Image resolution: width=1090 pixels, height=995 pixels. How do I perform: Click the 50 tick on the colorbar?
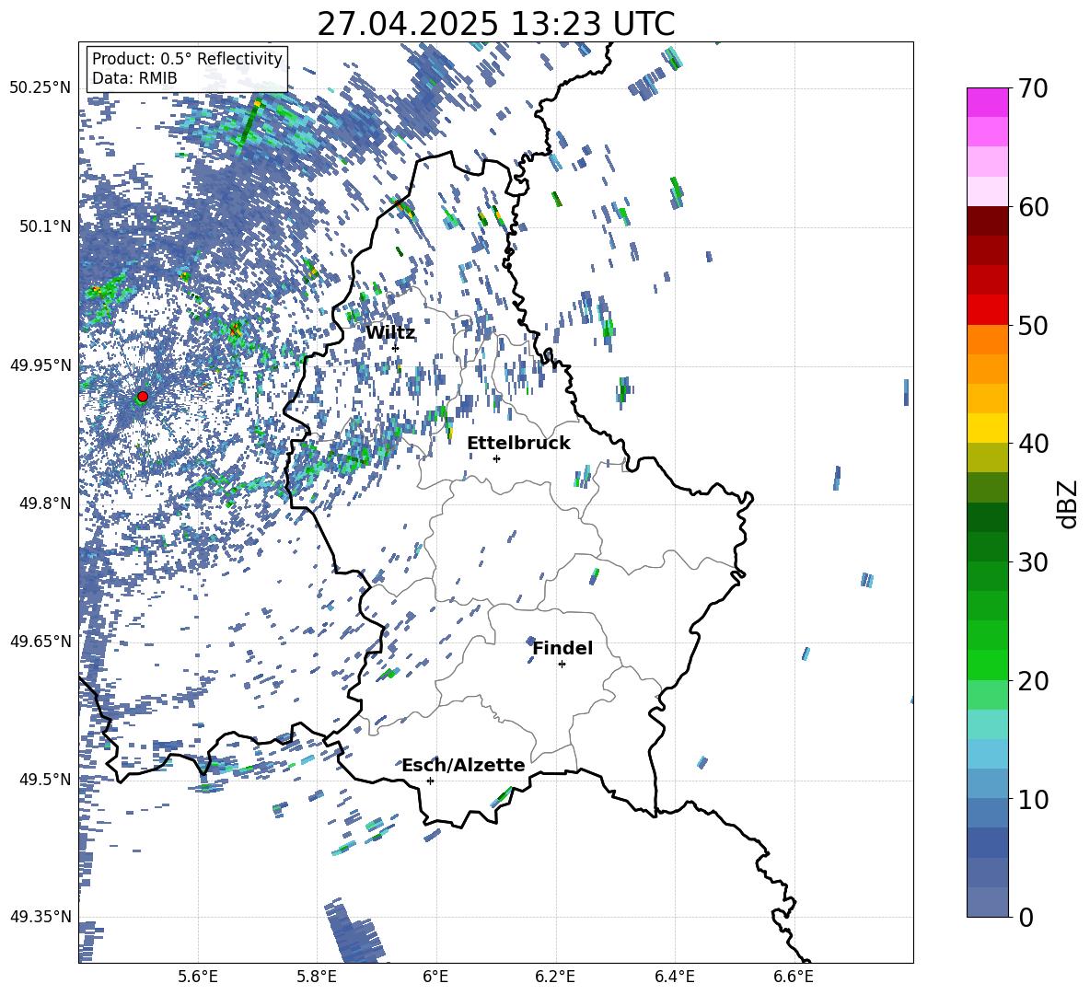point(1033,325)
